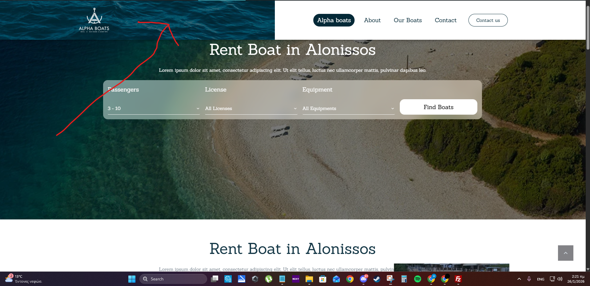Open the uTorrent taskbar icon
Viewport: 590px width, 286px height.
[x=269, y=279]
